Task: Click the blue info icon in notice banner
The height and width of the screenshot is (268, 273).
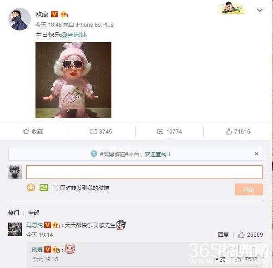Action: 94,154
